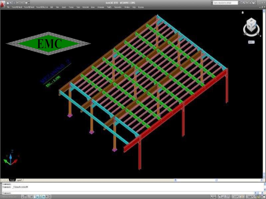Open the Modify menu
Image resolution: width=266 pixels, height=199 pixels.
pos(109,7)
